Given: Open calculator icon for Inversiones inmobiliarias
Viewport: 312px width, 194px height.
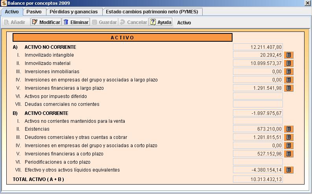Looking at the screenshot, I should [x=289, y=72].
